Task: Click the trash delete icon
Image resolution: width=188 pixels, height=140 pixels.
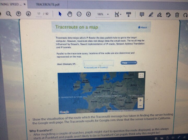Action: [x=177, y=15]
